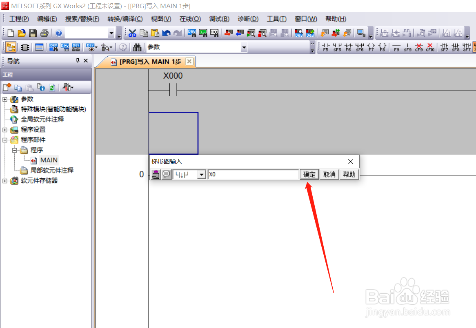
Task: Select MAIN program in the tree
Action: pyautogui.click(x=49, y=160)
